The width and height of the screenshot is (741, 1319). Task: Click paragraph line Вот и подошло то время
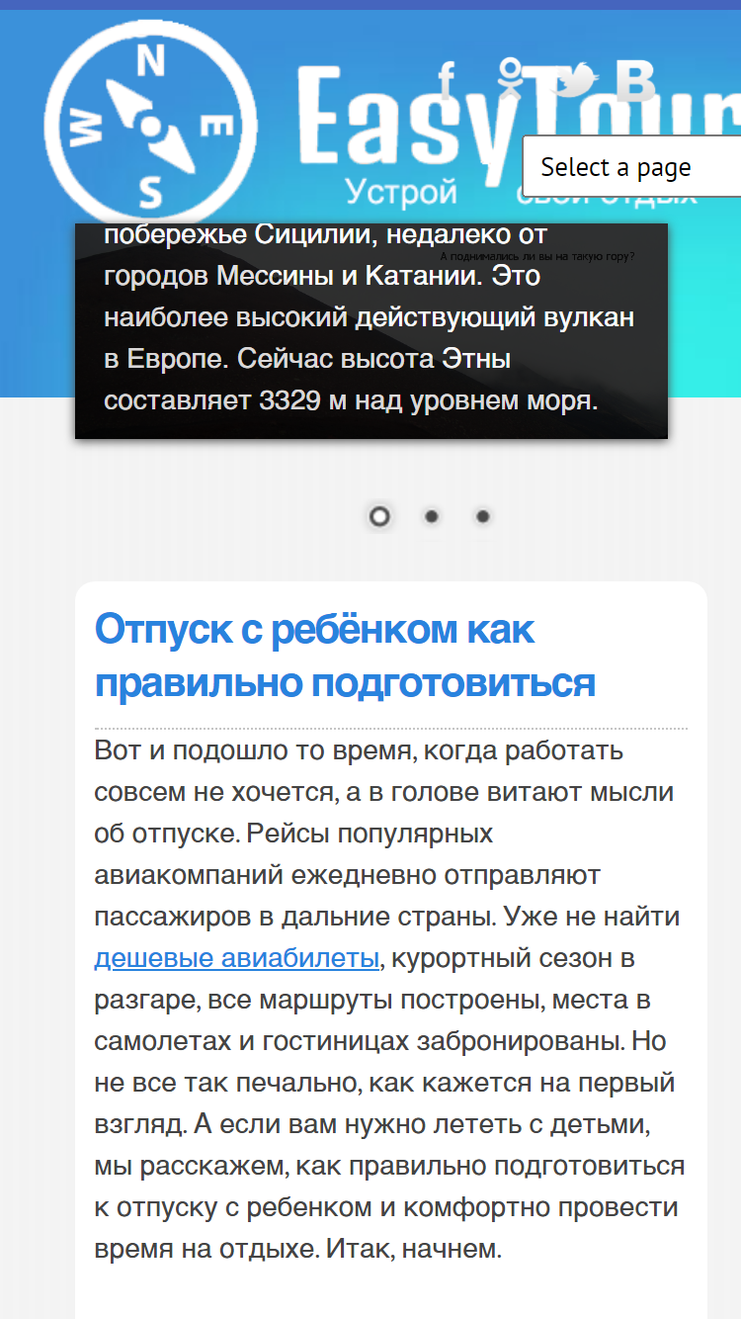click(x=359, y=750)
